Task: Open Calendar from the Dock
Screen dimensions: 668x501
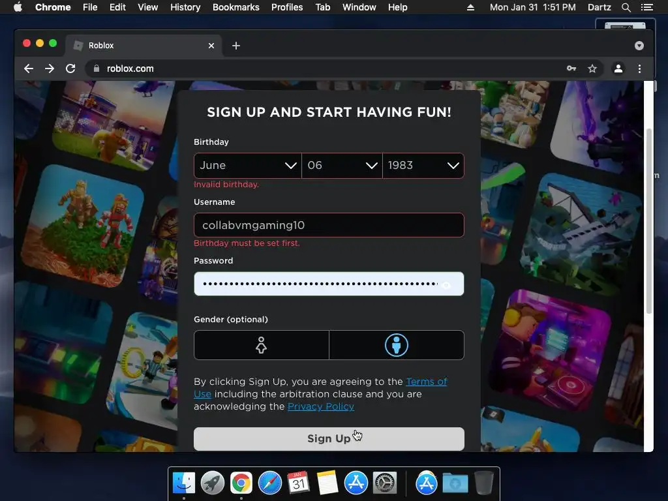Action: (298, 483)
